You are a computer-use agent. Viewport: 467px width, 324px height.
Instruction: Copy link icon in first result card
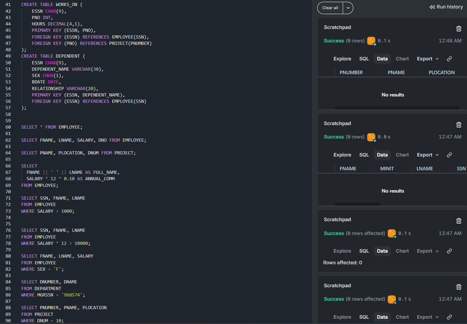point(449,59)
